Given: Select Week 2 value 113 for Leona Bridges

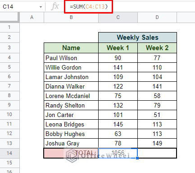Looking at the screenshot, I should coord(157,124).
